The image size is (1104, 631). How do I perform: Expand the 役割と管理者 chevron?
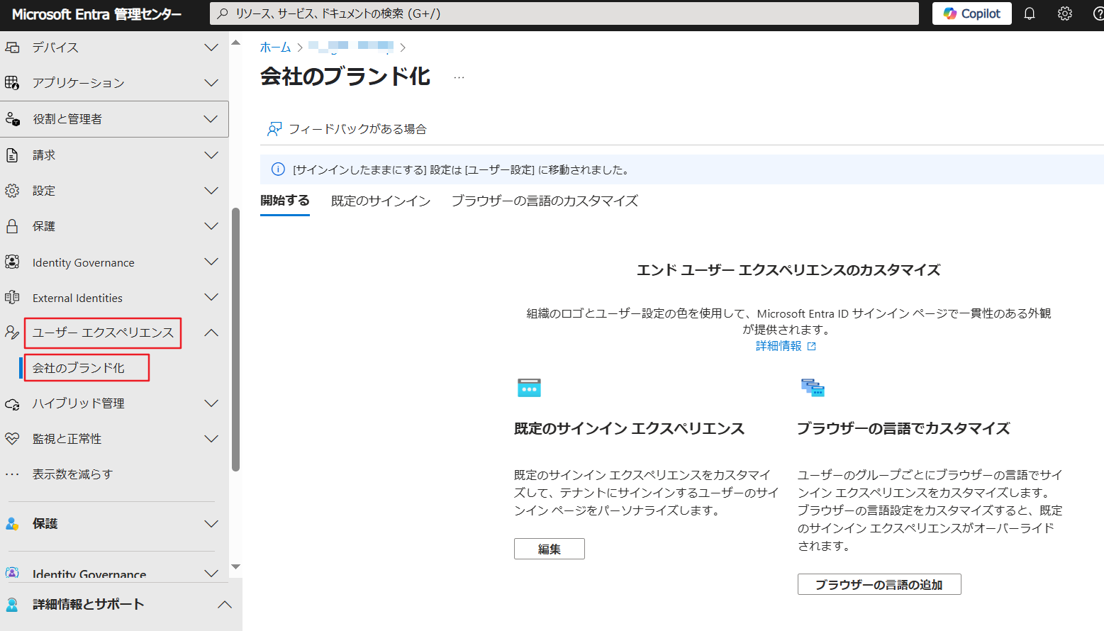(x=211, y=119)
